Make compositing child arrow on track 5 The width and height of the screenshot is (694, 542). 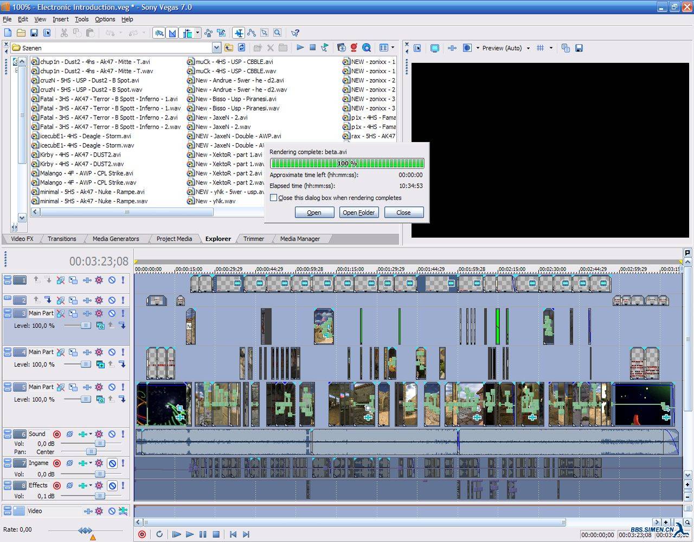pos(123,399)
